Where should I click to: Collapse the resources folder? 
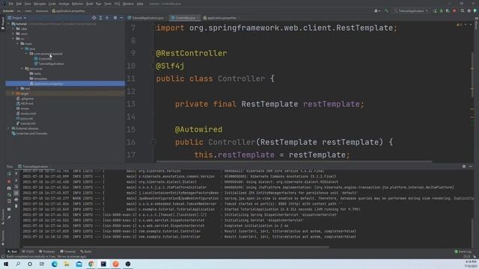pyautogui.click(x=22, y=69)
